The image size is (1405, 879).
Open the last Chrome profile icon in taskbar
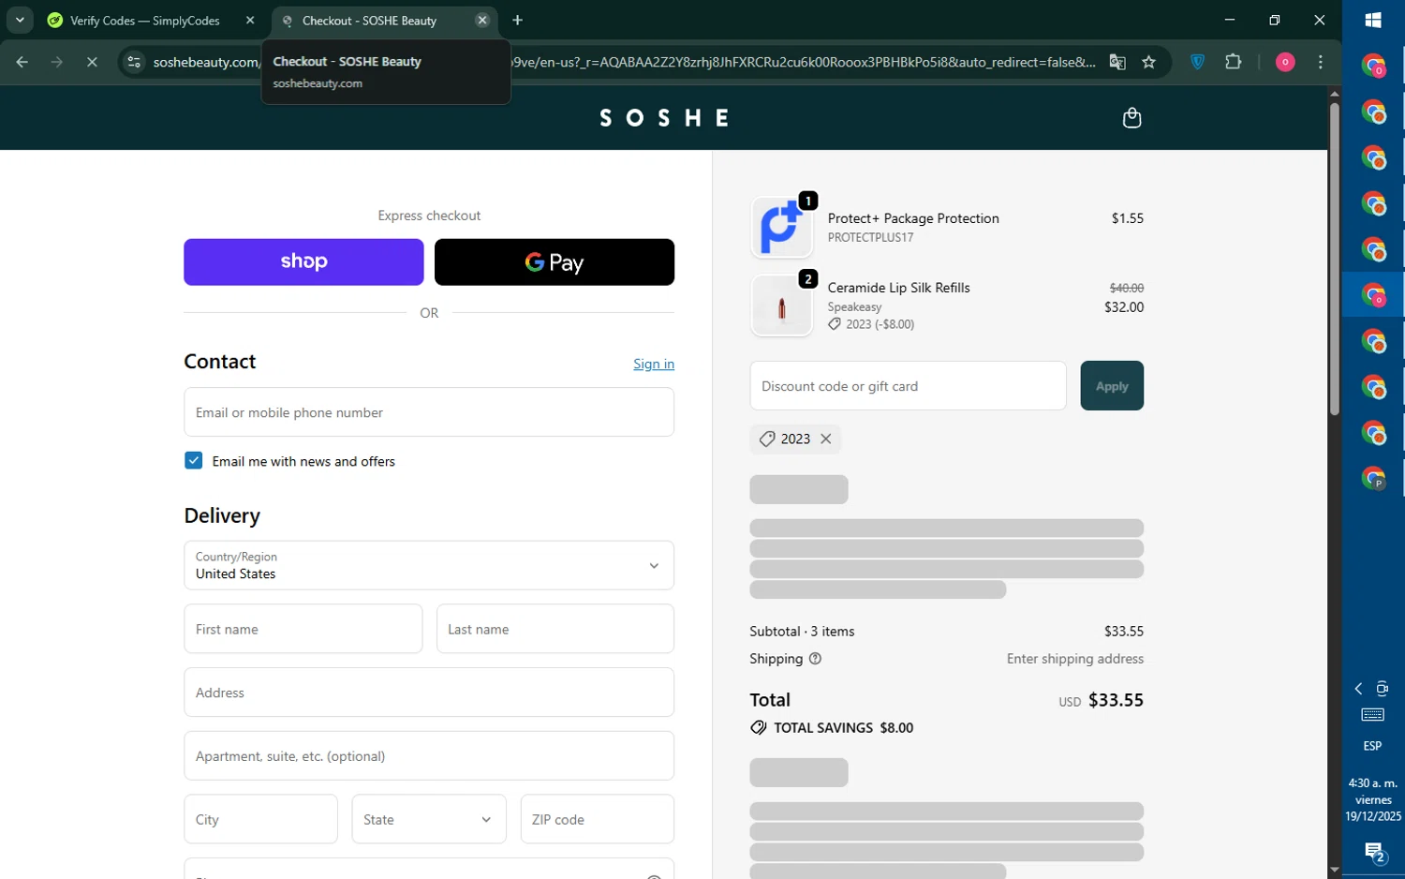[1373, 479]
